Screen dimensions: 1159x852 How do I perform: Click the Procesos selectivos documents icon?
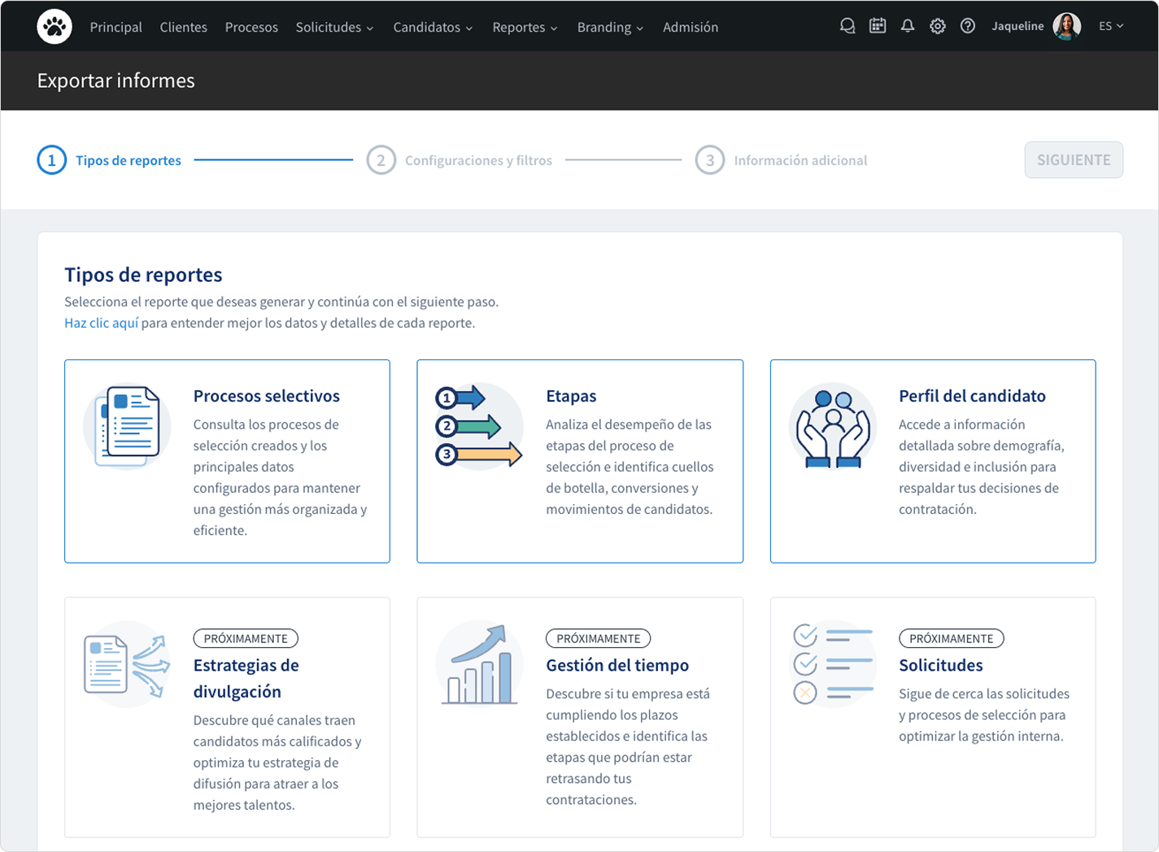tap(127, 427)
